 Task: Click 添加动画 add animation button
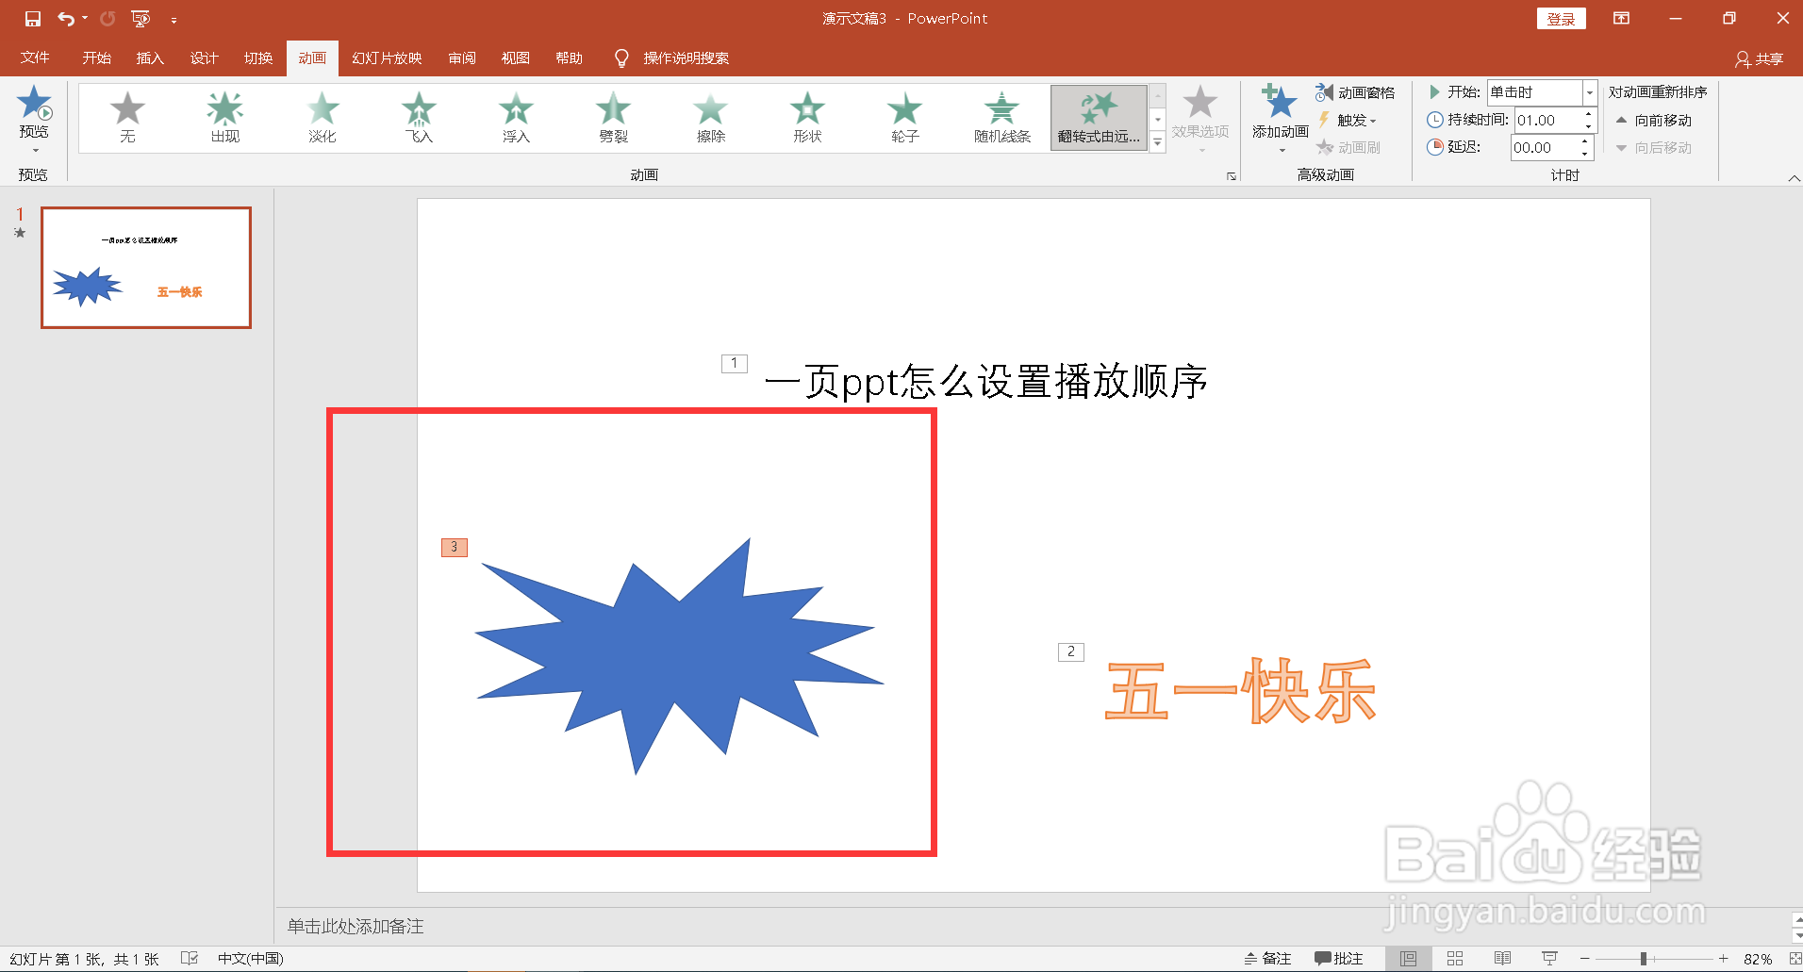[1281, 118]
